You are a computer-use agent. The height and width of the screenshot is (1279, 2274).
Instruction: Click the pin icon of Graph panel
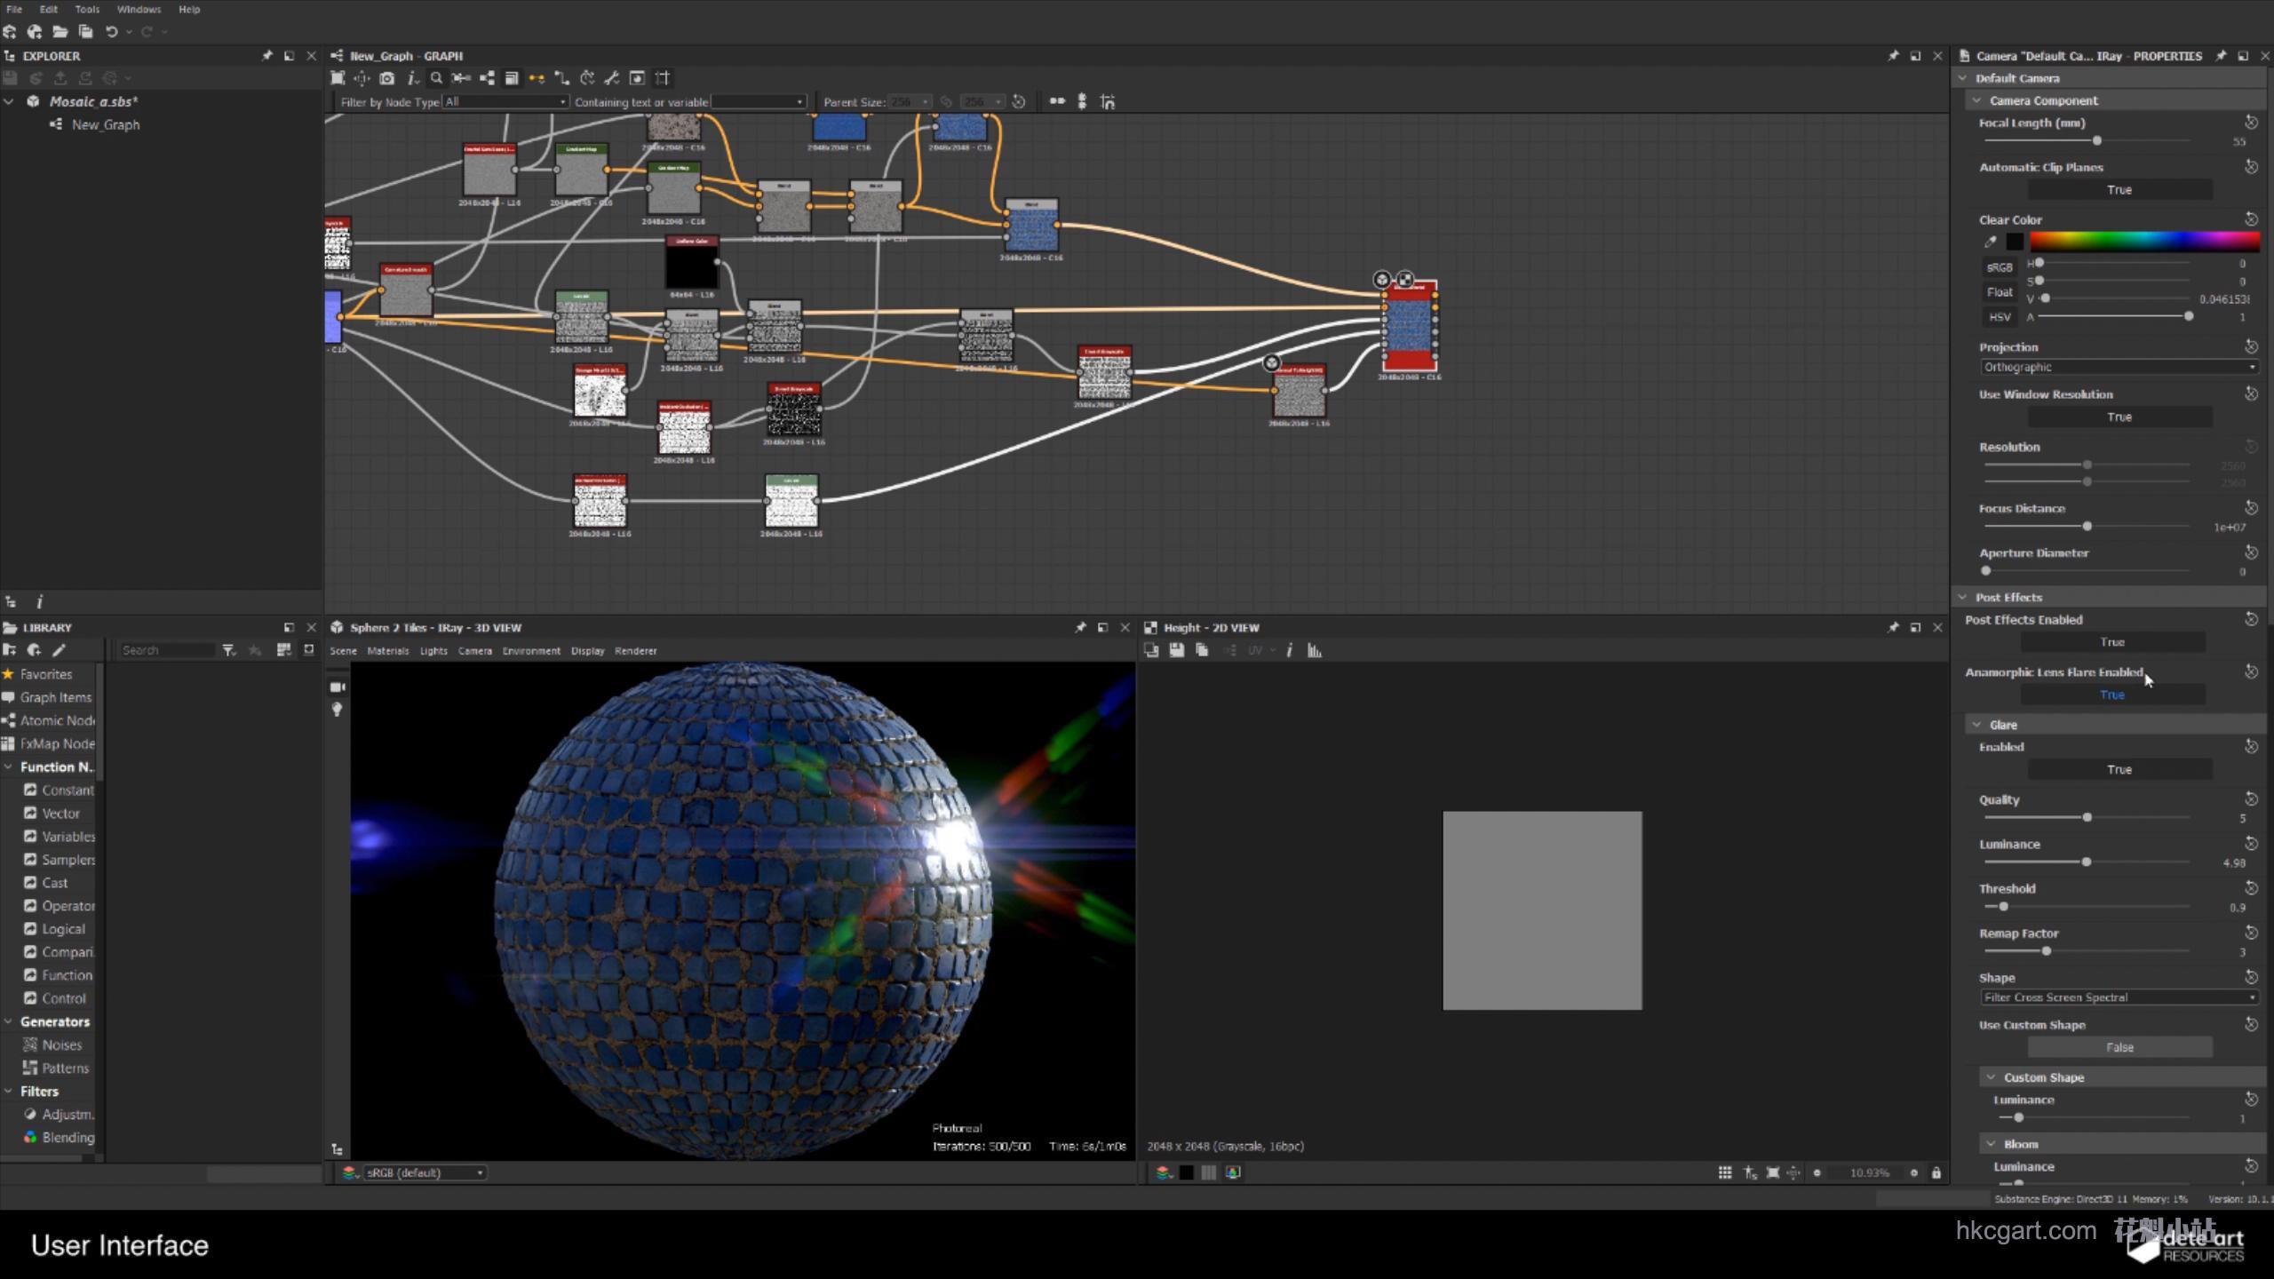pos(1893,56)
